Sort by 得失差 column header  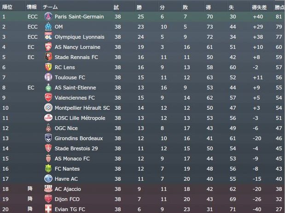coord(258,7)
